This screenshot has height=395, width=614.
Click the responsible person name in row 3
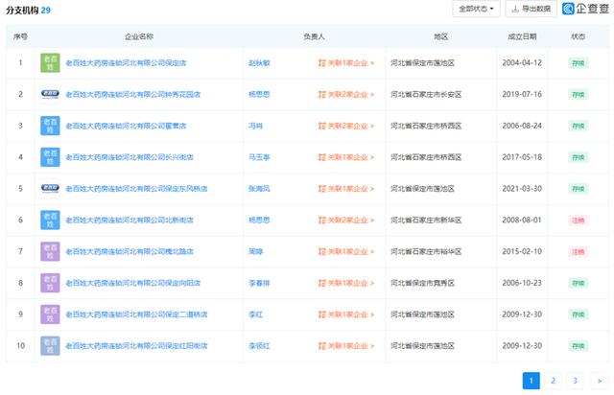(255, 126)
